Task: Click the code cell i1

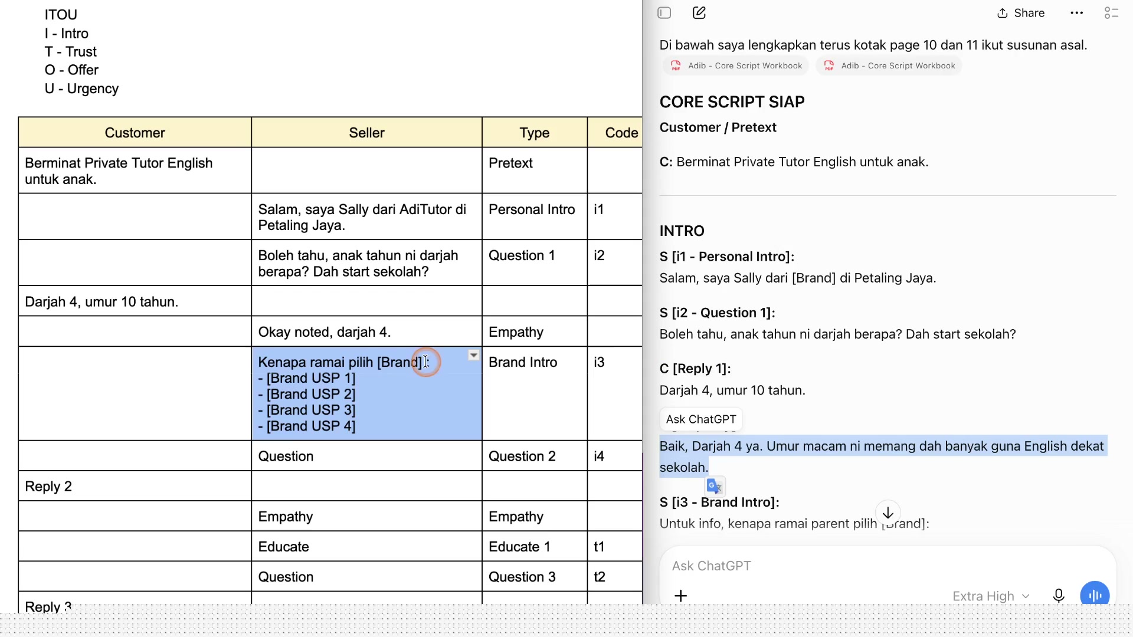Action: pyautogui.click(x=615, y=217)
